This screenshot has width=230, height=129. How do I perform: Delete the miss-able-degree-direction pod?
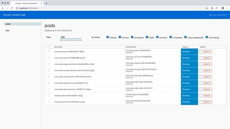click(x=206, y=64)
